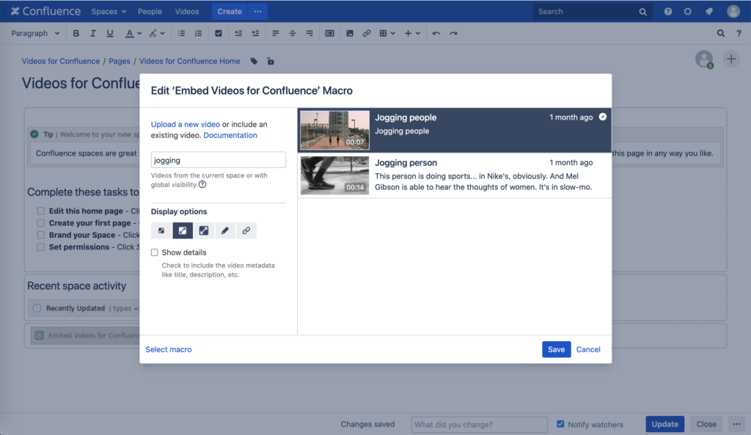751x435 pixels.
Task: Open the arrow beside the text color icon
Action: coord(139,34)
